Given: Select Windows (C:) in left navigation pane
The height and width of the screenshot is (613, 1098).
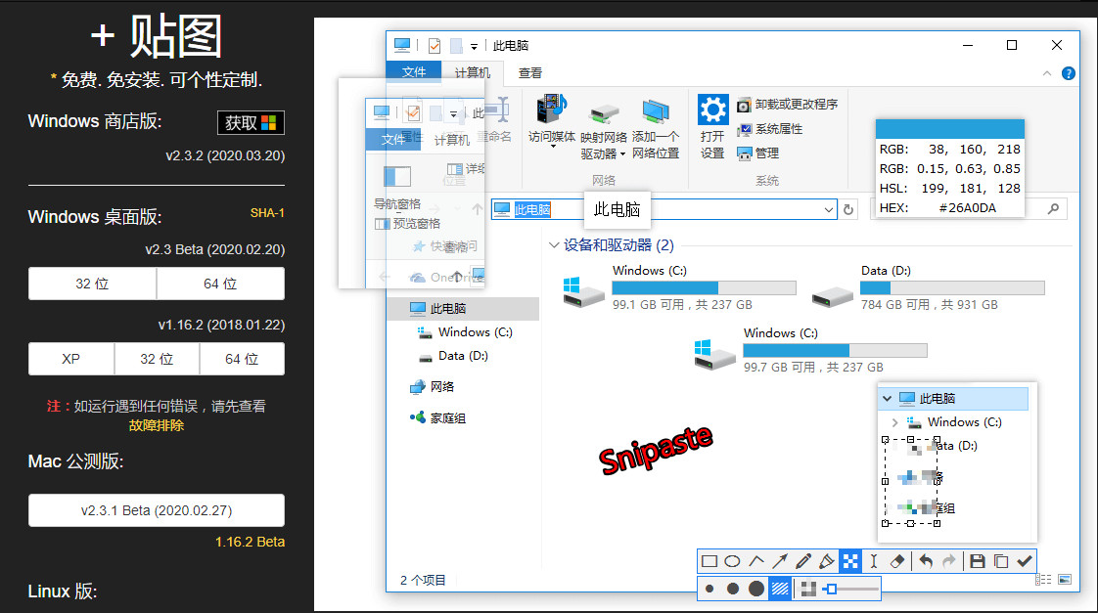Looking at the screenshot, I should [463, 332].
